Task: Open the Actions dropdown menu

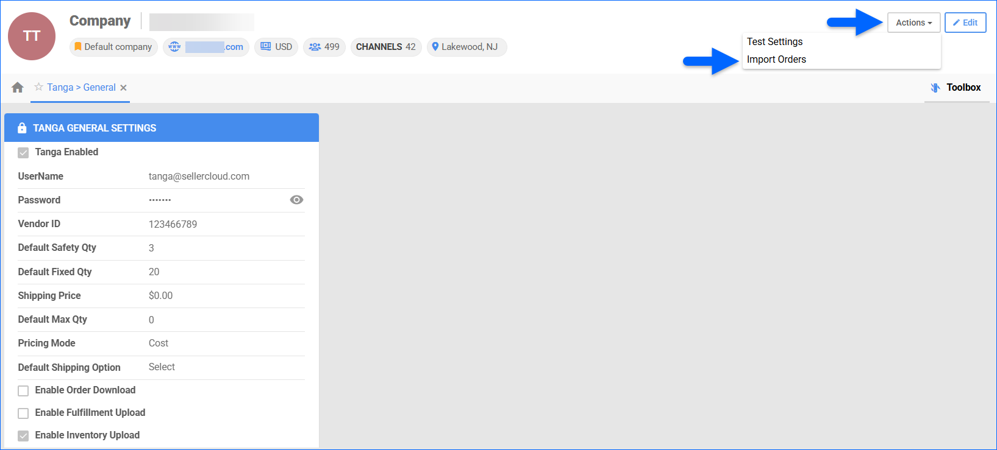Action: 913,23
